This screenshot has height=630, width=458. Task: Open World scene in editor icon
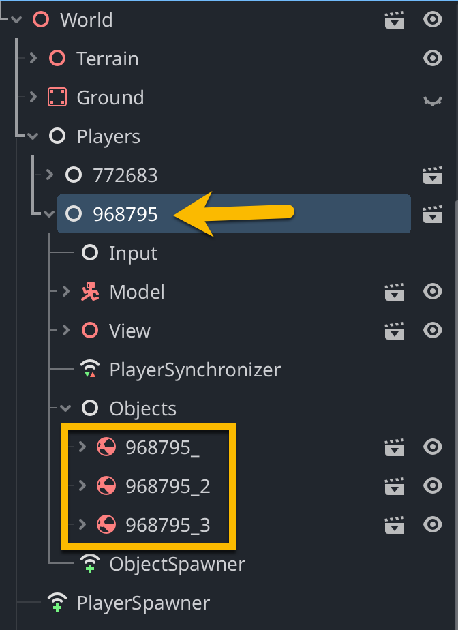point(395,20)
